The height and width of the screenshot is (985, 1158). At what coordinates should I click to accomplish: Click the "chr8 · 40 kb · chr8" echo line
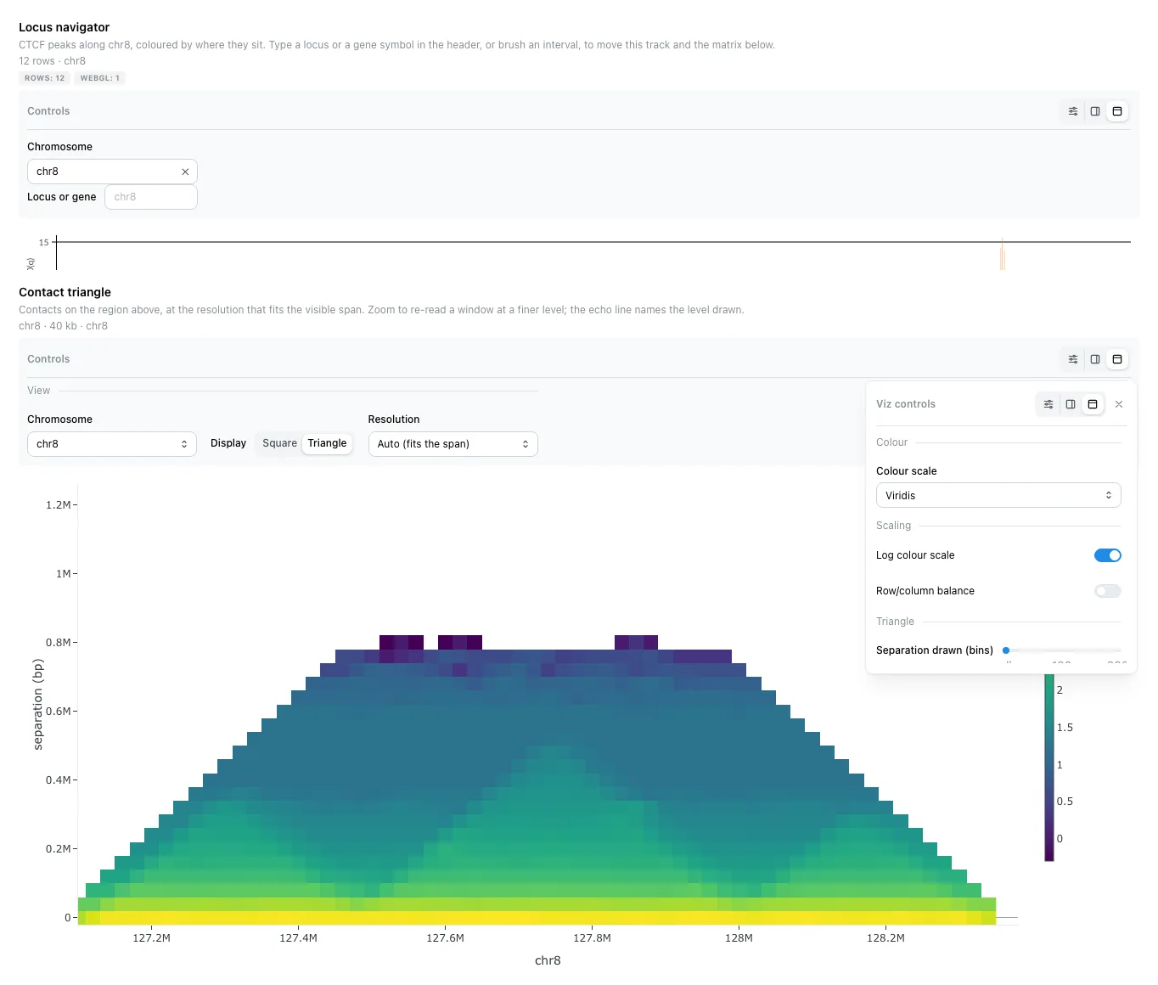pyautogui.click(x=64, y=326)
